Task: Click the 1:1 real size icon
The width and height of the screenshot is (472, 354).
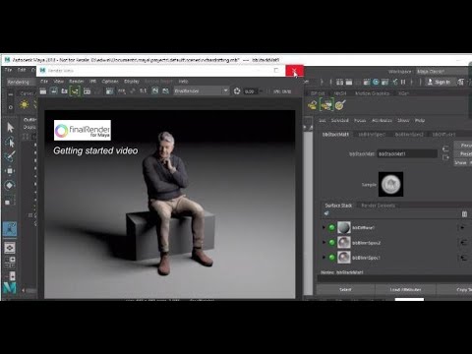Action: [144, 91]
